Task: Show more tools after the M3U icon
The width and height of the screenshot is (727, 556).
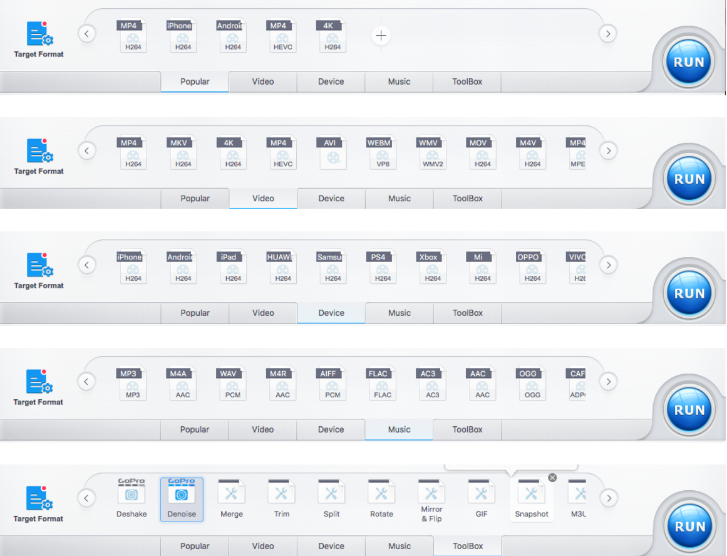Action: click(609, 498)
